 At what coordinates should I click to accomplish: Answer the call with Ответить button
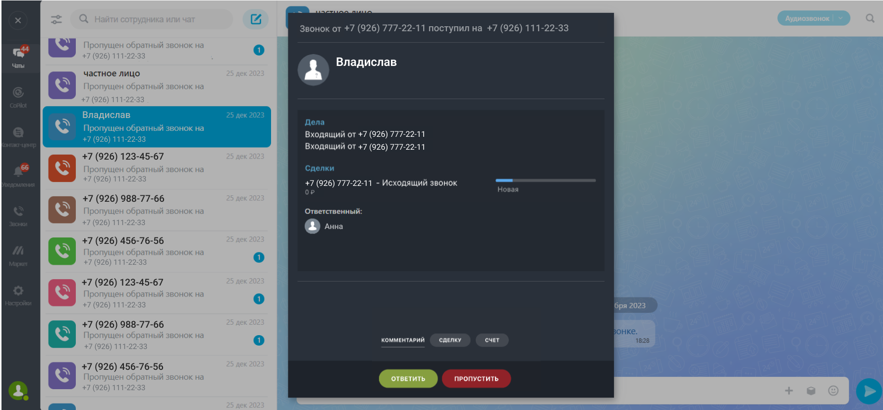click(408, 379)
